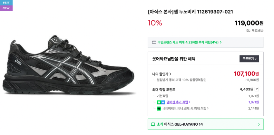
Task: Click the Naver Pay N icon
Action: tap(159, 109)
